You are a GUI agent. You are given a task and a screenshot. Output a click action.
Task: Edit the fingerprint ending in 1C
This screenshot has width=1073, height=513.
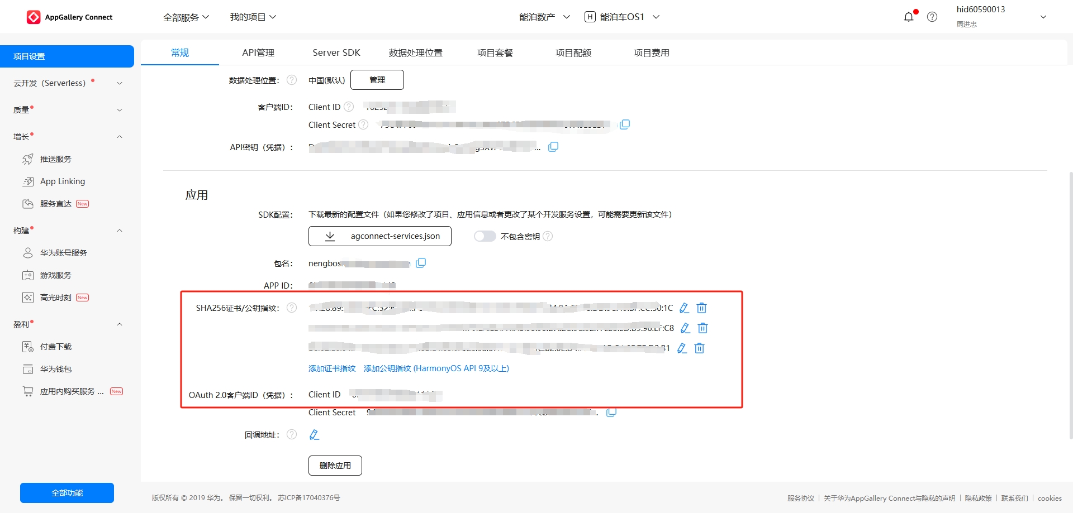tap(684, 308)
